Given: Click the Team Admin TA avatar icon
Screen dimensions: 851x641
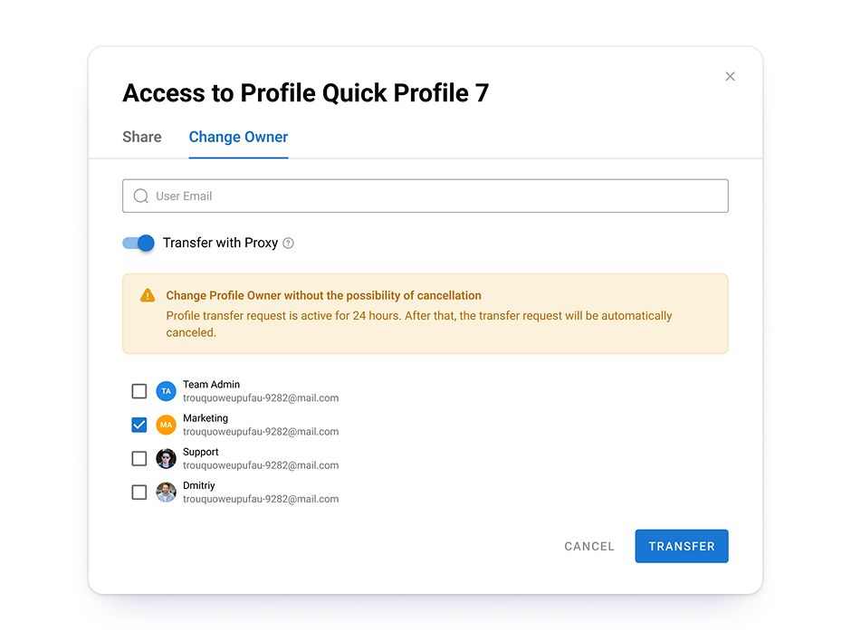Looking at the screenshot, I should (x=166, y=391).
